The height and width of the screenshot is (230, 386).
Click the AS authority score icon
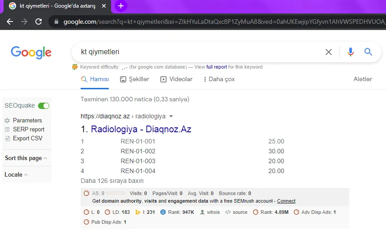tap(86, 193)
